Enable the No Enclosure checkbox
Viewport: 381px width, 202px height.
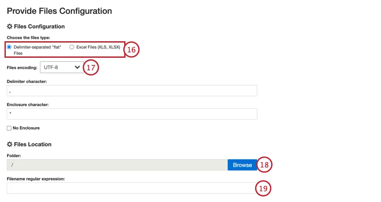coord(9,128)
